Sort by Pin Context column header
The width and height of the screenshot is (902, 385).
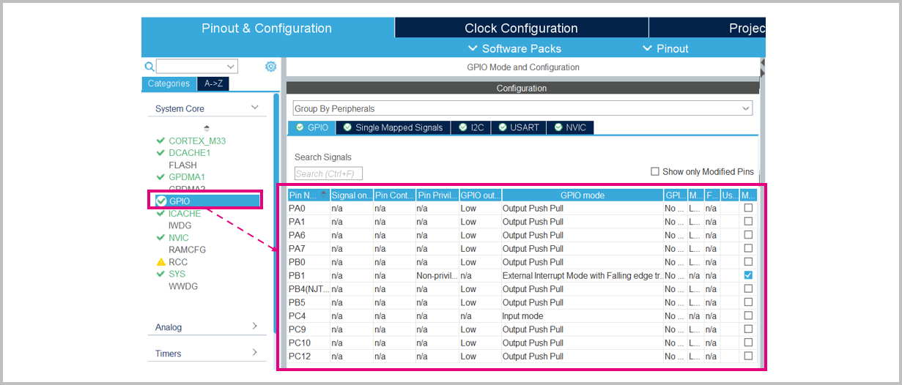[x=394, y=195]
